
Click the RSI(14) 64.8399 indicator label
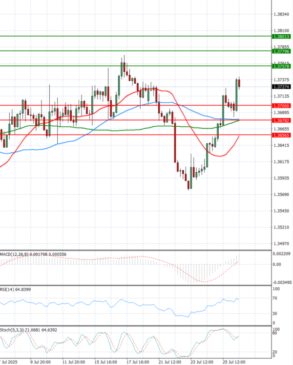15,289
